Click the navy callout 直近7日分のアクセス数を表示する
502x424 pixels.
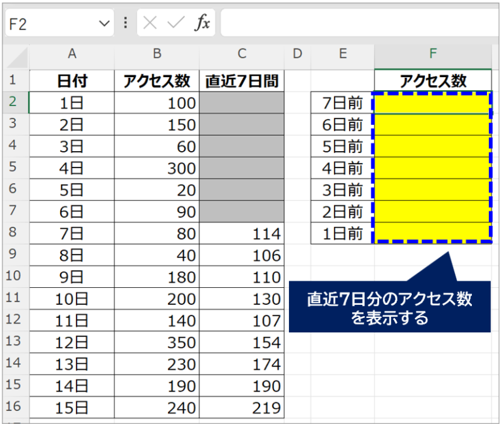pos(390,308)
